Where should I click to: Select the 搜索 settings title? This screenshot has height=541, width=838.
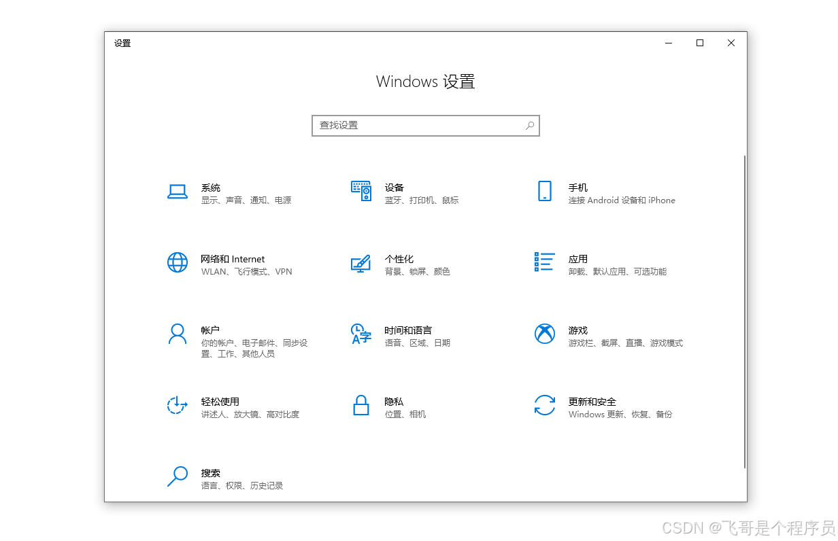[x=211, y=473]
